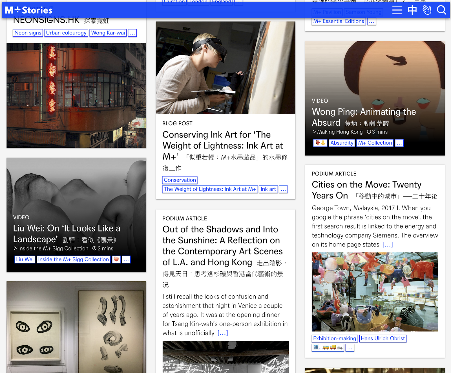Select the Ink art tag
This screenshot has width=451, height=373.
[x=268, y=189]
